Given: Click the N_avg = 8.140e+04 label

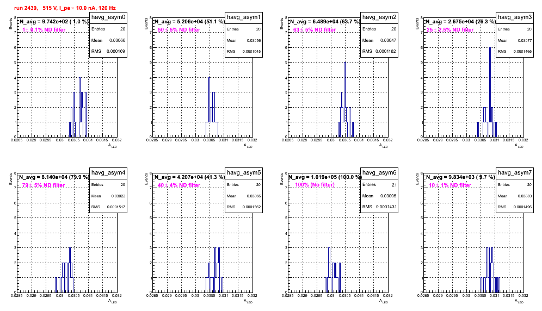Looking at the screenshot, I should (53, 177).
